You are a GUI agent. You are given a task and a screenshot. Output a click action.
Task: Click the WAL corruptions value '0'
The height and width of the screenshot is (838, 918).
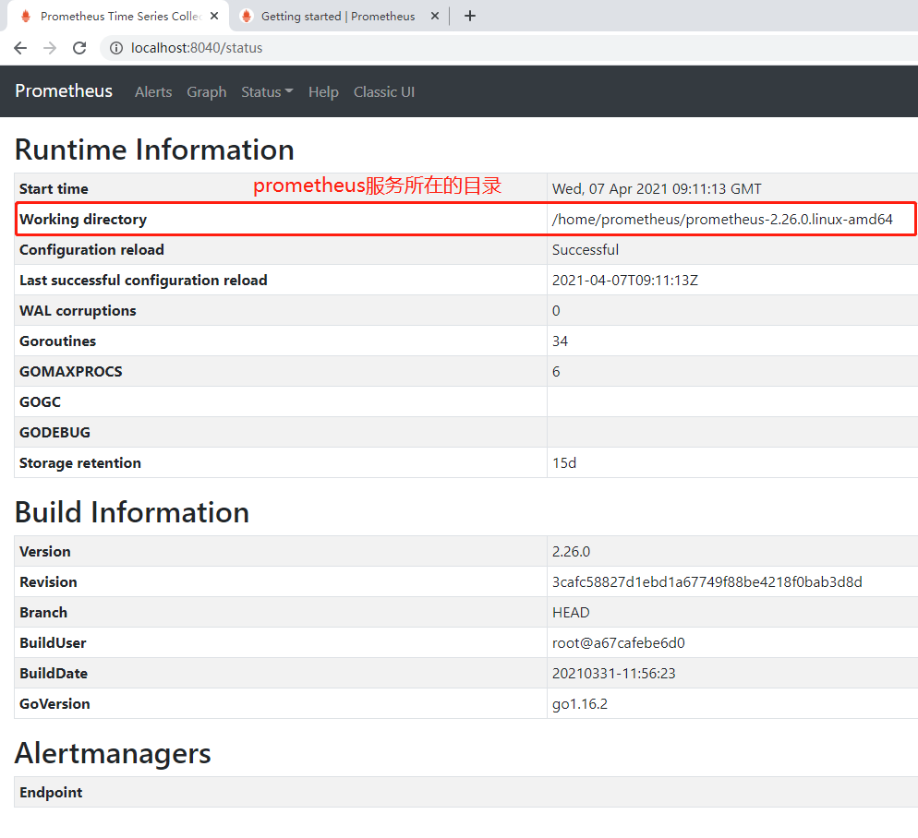point(556,311)
